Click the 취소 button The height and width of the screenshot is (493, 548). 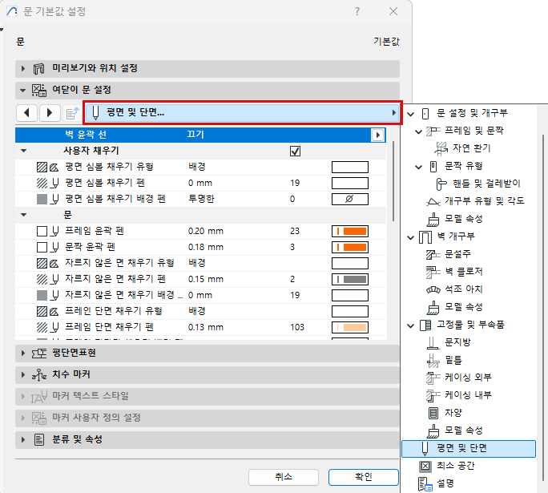tap(284, 477)
